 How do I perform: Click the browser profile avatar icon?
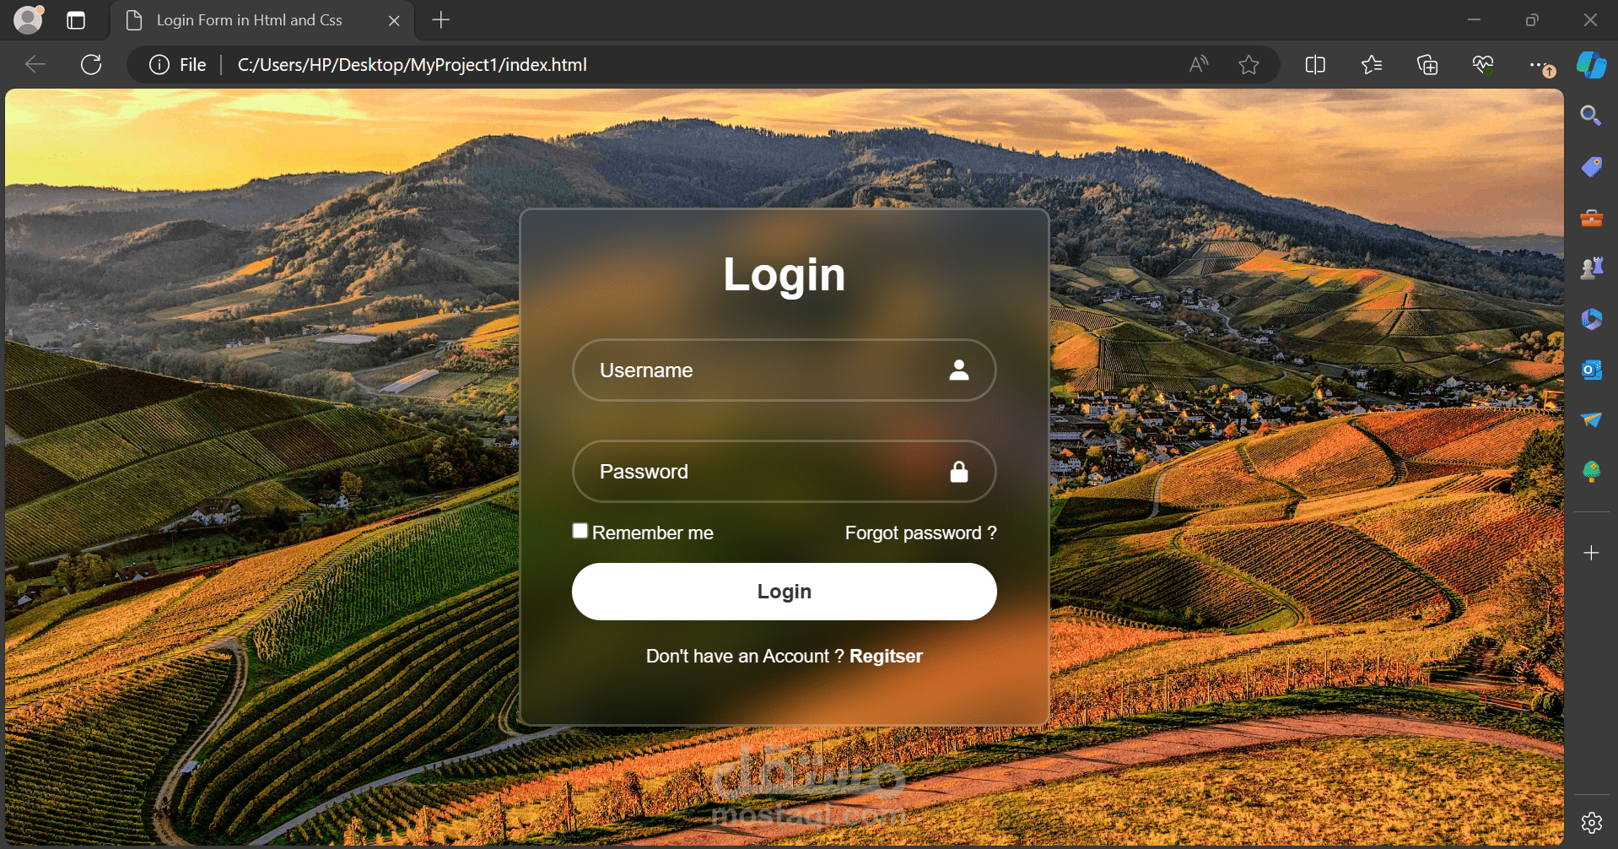pyautogui.click(x=29, y=19)
